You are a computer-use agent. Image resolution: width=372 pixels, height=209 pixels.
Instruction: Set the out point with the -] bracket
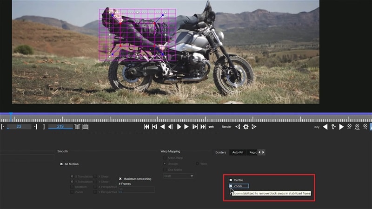[x=35, y=126]
